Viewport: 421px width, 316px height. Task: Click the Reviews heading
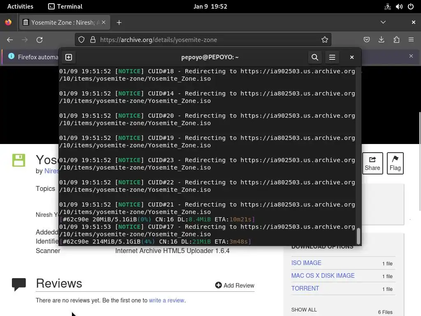59,283
